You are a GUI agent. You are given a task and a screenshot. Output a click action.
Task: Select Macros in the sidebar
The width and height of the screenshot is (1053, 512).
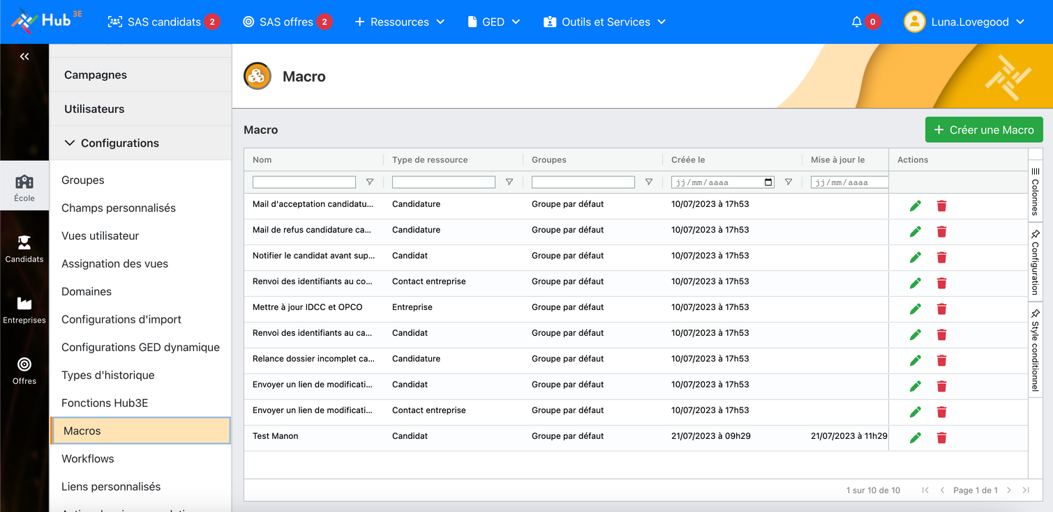point(140,430)
